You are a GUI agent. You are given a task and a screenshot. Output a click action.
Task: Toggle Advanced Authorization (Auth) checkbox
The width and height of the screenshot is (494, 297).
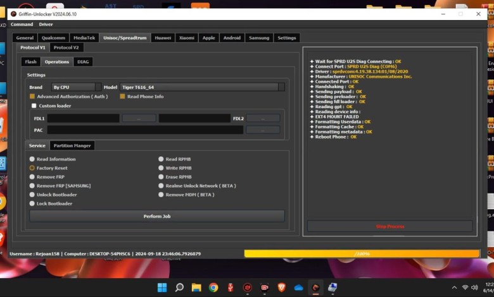(x=32, y=97)
